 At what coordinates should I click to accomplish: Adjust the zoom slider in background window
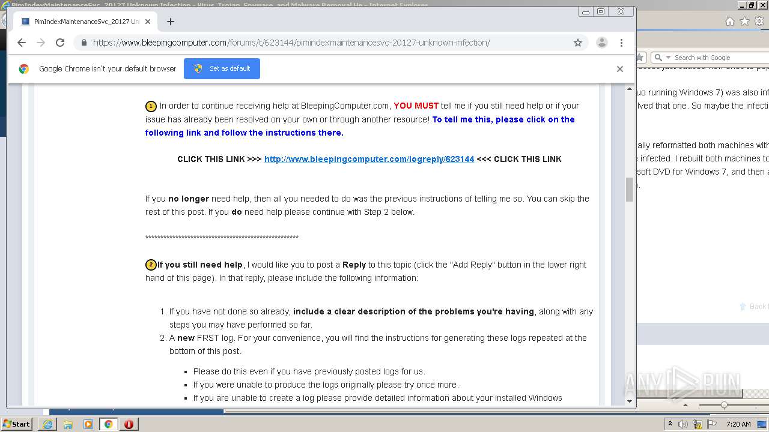724,405
